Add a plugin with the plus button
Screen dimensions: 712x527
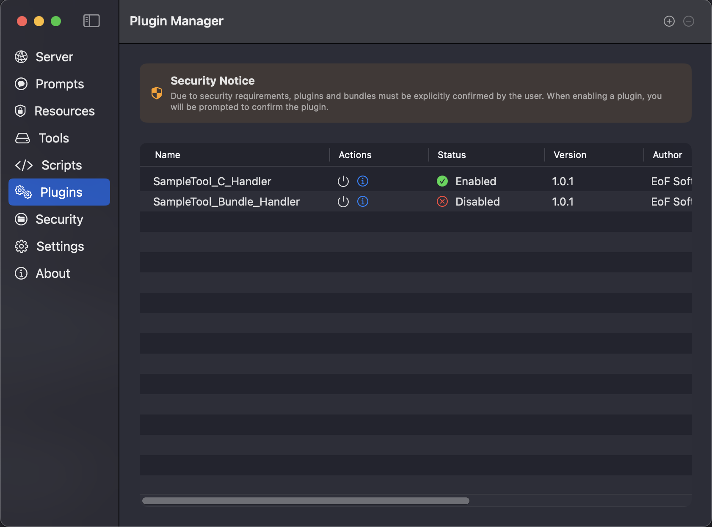tap(669, 21)
